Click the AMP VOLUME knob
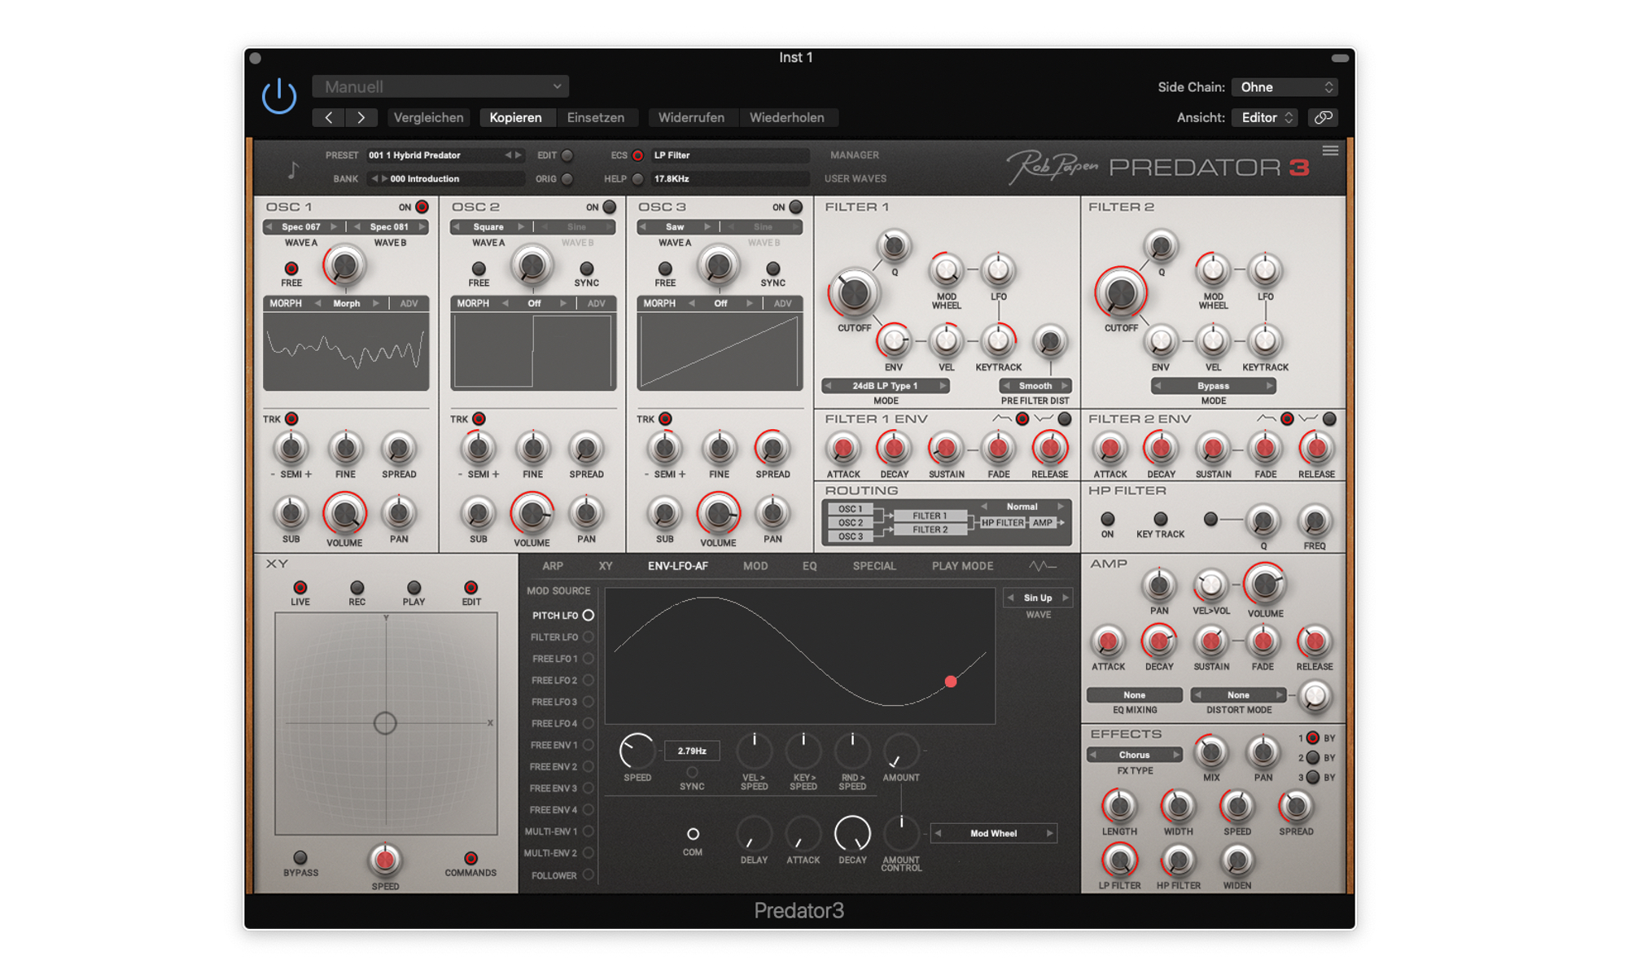This screenshot has width=1628, height=977. pos(1264,583)
